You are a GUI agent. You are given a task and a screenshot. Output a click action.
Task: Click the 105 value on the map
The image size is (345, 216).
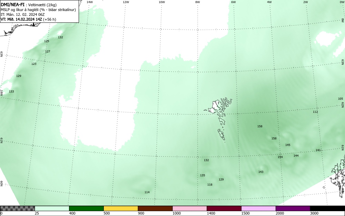tap(341, 99)
